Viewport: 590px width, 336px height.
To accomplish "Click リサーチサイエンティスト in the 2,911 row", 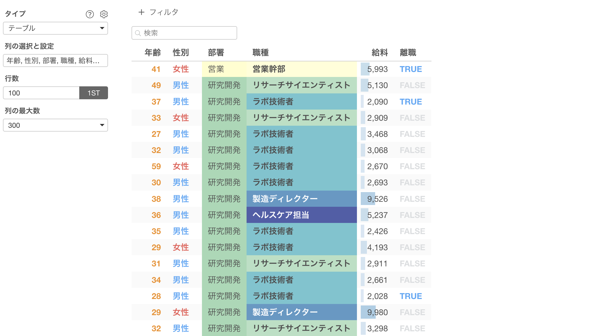I will 302,263.
